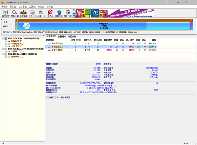Click the New Partition (新增分割) icon

[x=41, y=13]
